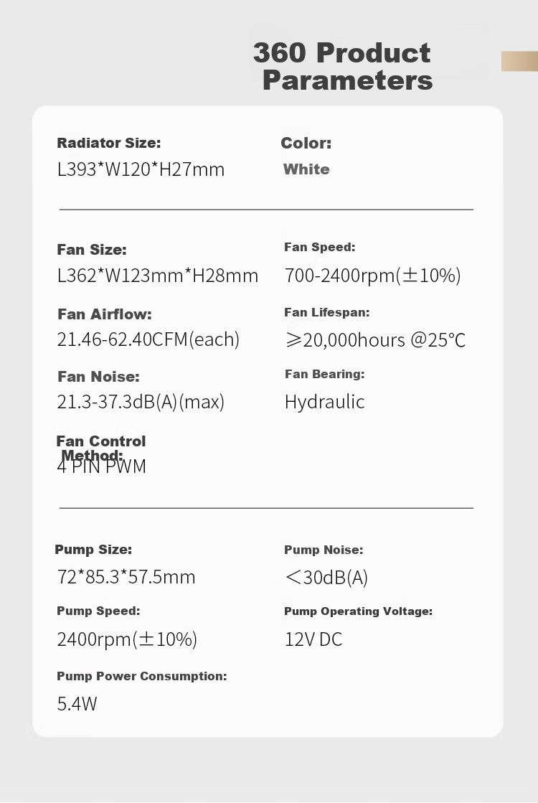Click the 2400rpm pump speed value
The image size is (538, 803).
(127, 639)
